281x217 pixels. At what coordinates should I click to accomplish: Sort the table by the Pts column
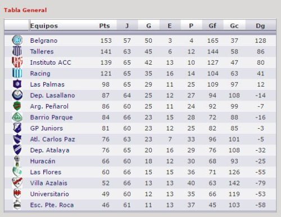pyautogui.click(x=105, y=26)
